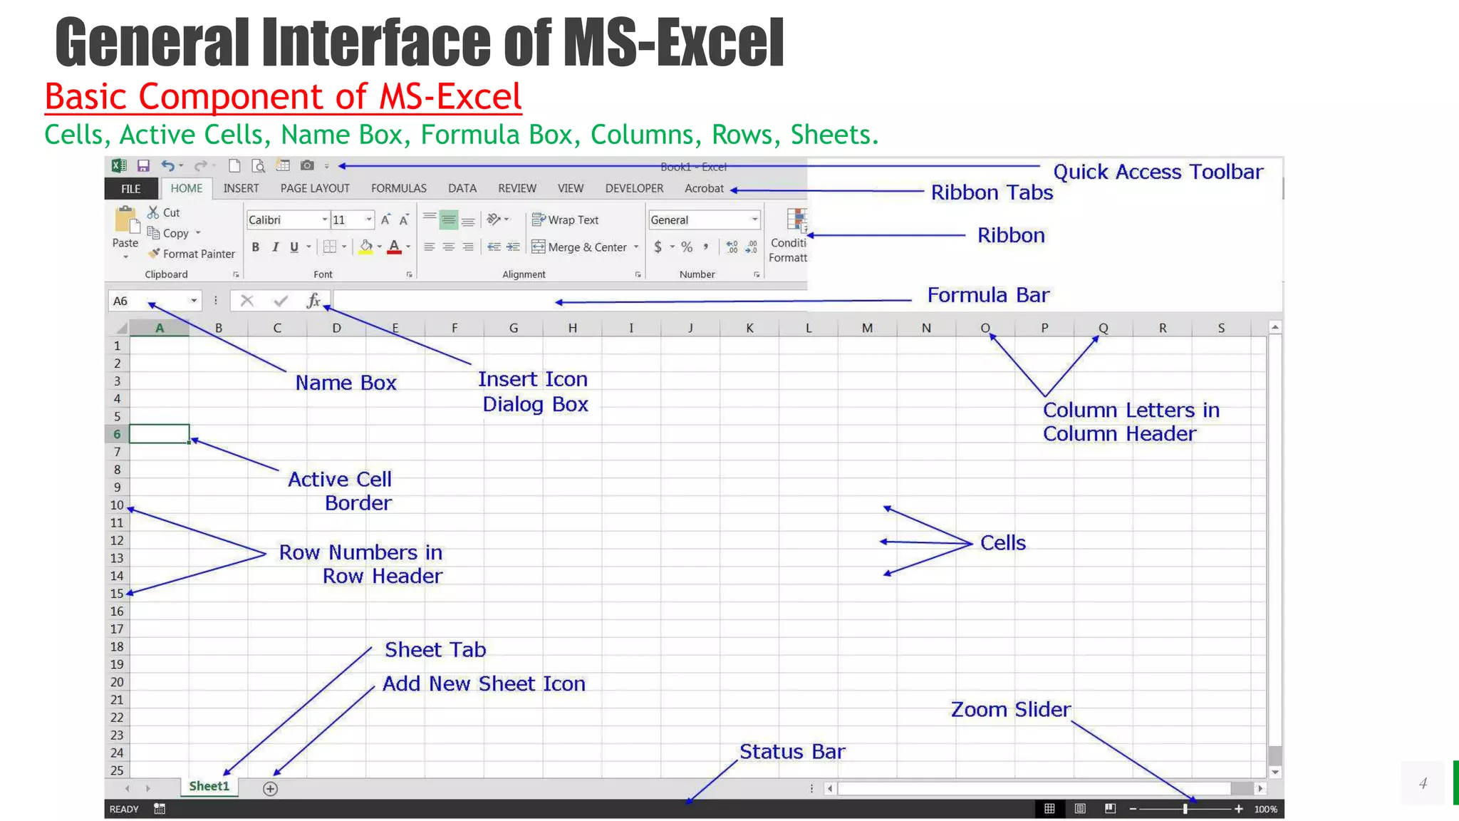
Task: Apply accounting dollar number format
Action: click(x=658, y=247)
